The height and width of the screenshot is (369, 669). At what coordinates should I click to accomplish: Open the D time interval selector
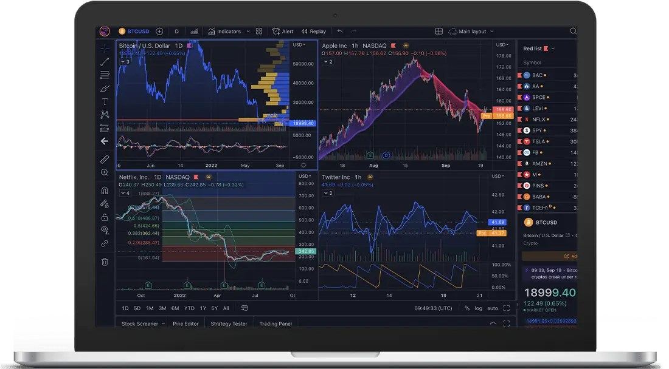coord(176,32)
